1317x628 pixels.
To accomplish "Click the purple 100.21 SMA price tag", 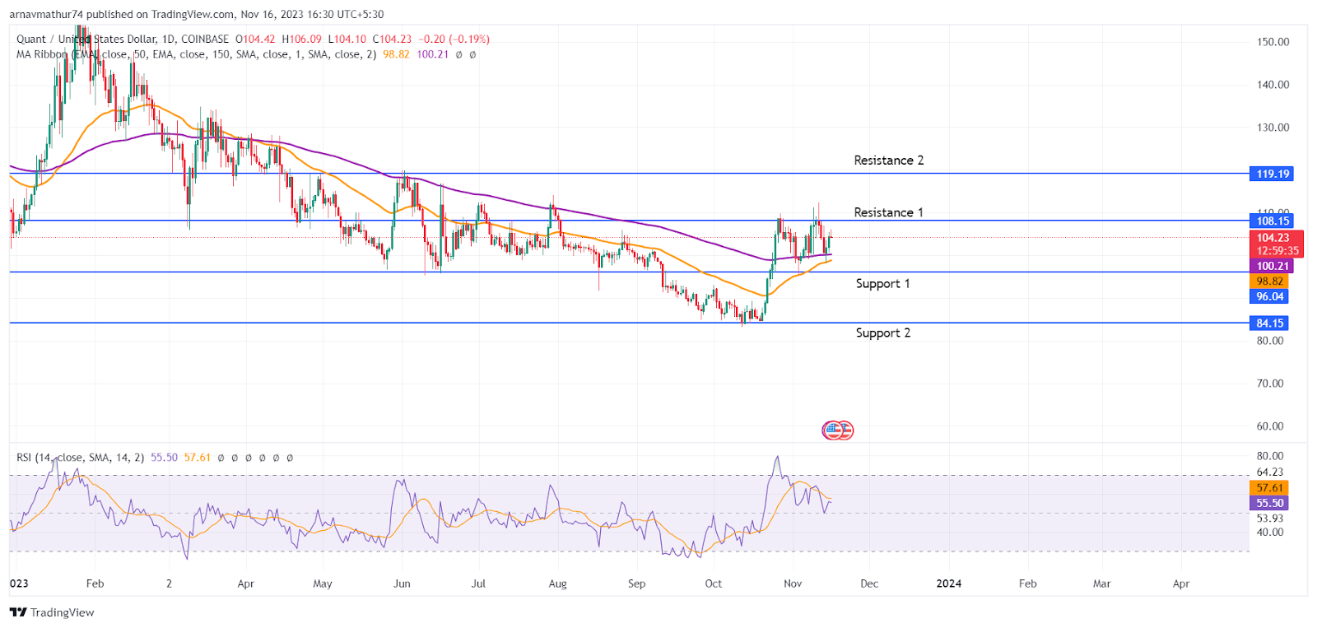I will point(1273,266).
